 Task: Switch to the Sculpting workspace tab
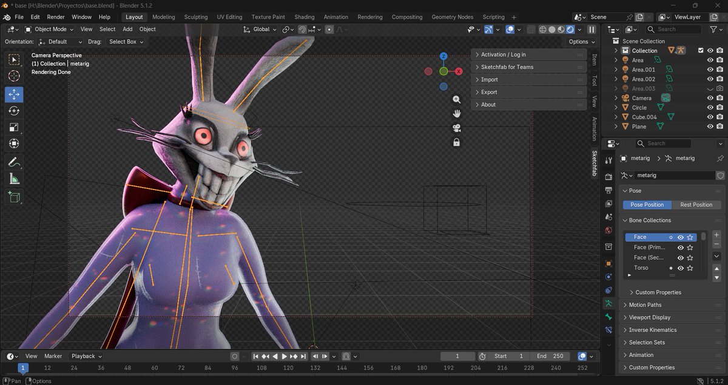196,17
